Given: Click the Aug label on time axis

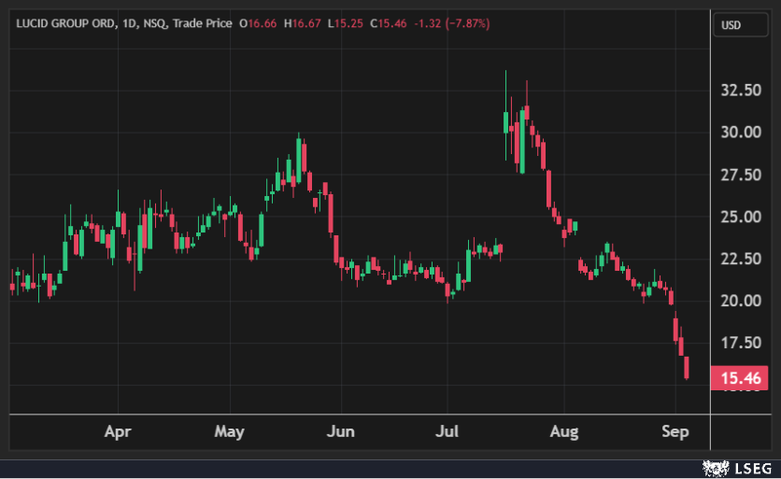Looking at the screenshot, I should click(x=564, y=432).
